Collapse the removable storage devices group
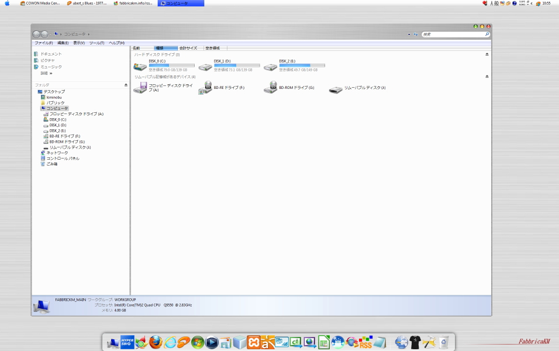 486,77
